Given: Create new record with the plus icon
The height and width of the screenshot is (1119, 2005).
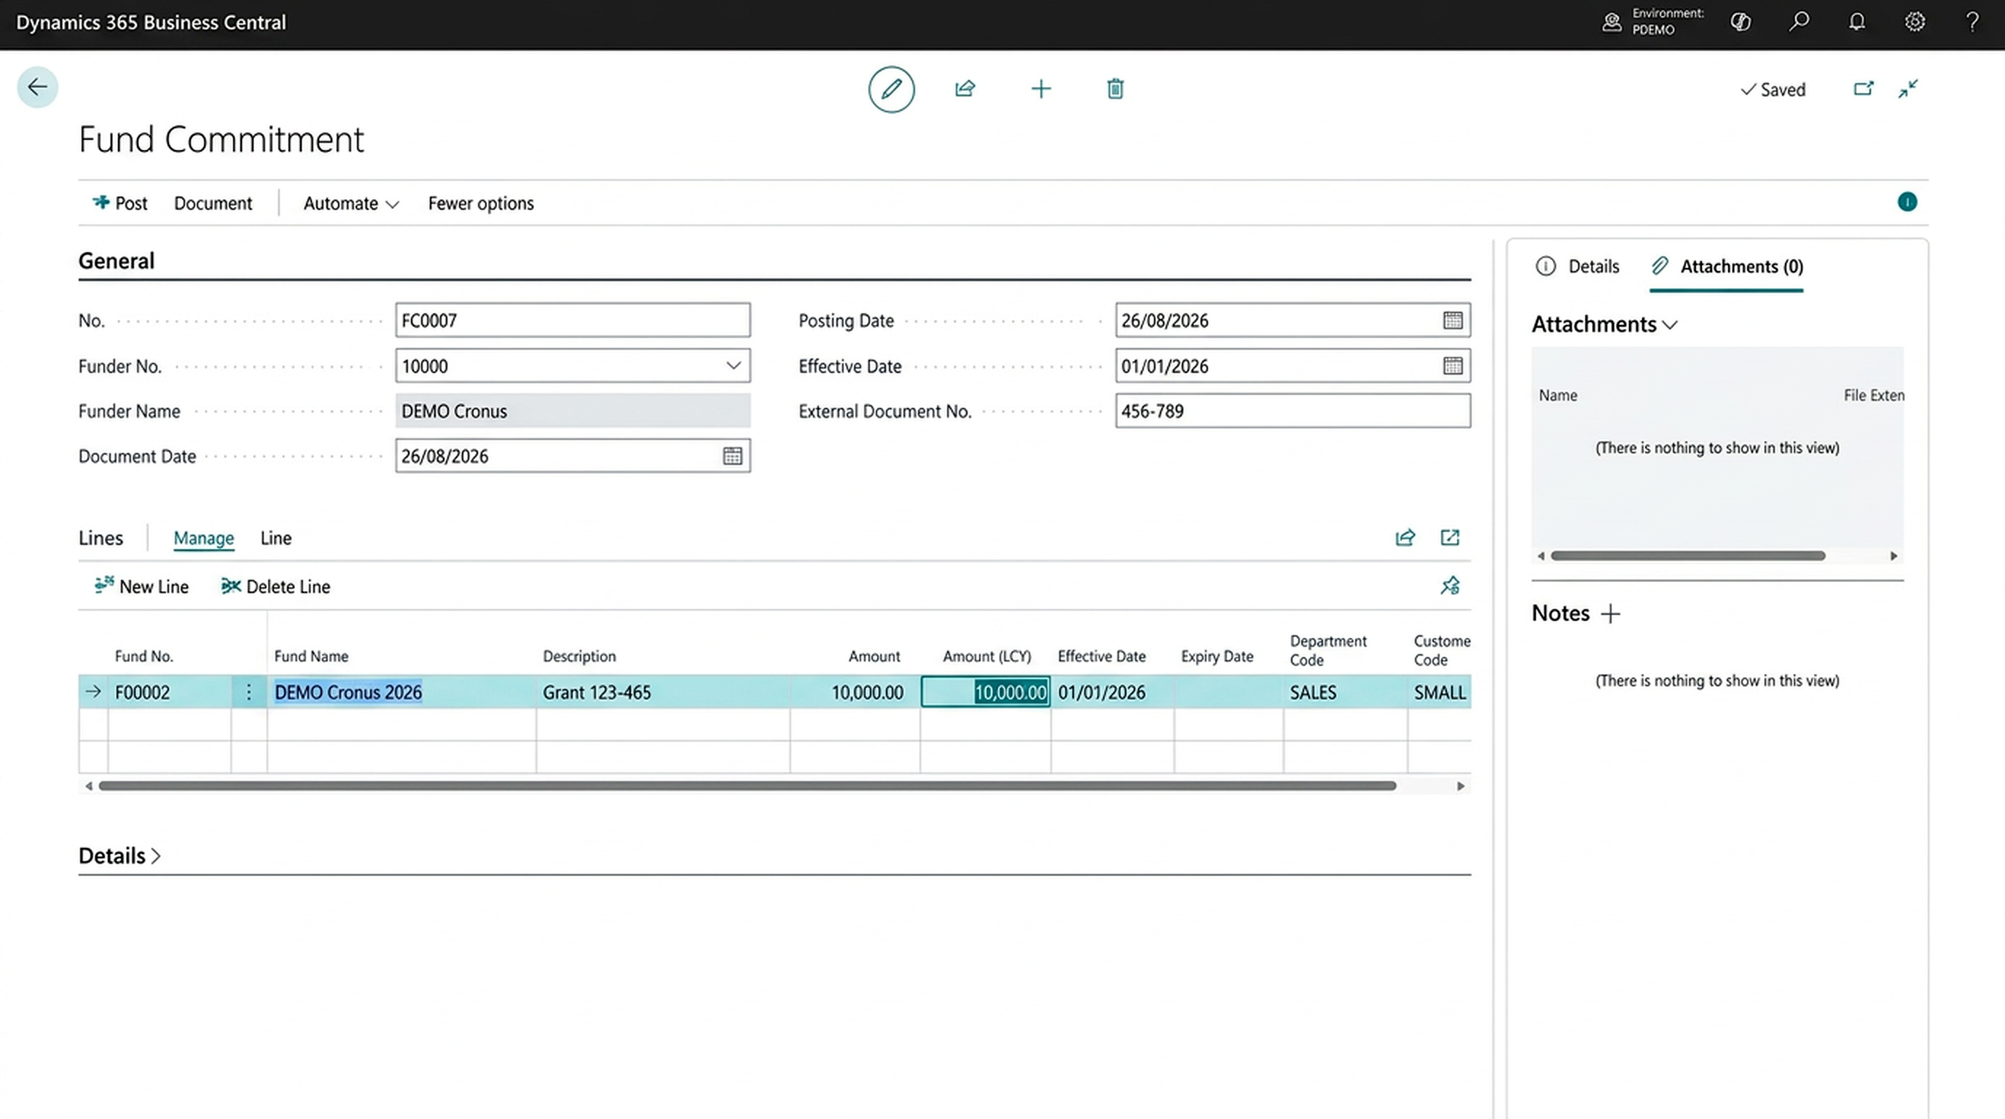Looking at the screenshot, I should pos(1040,89).
